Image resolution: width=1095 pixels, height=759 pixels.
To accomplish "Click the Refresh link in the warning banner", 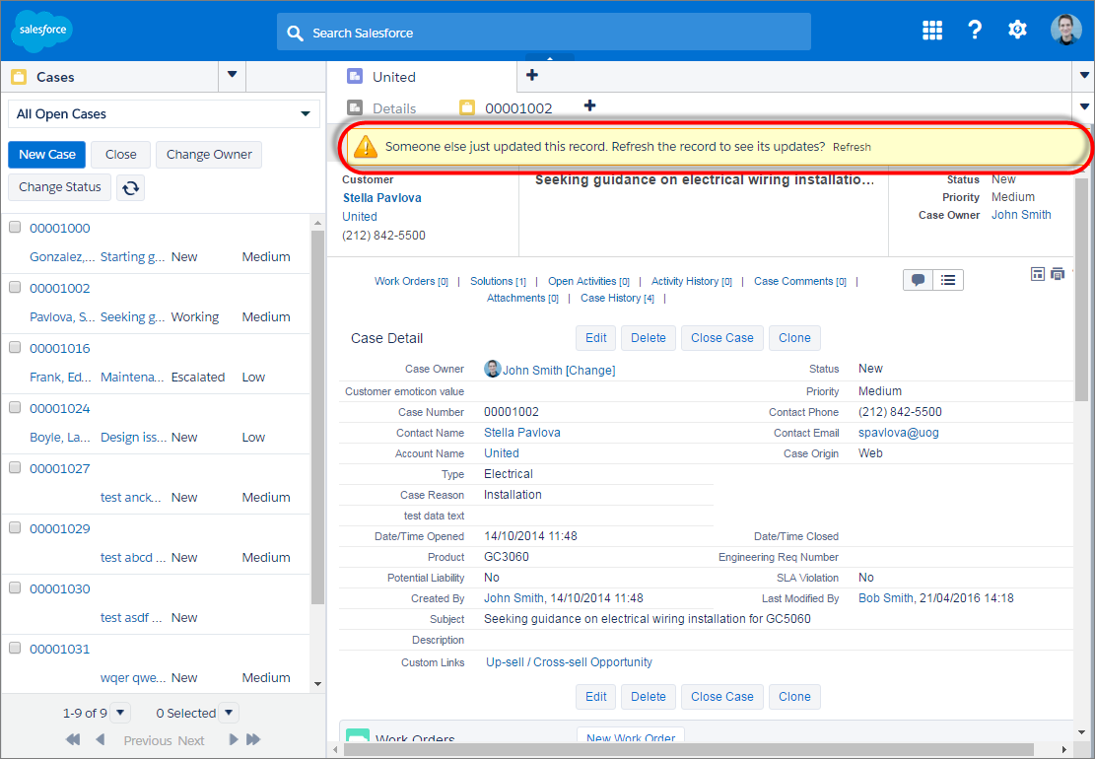I will (x=852, y=147).
